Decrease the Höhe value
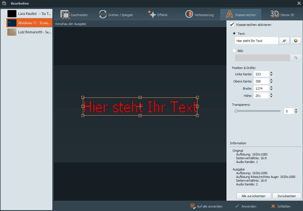 [271, 97]
